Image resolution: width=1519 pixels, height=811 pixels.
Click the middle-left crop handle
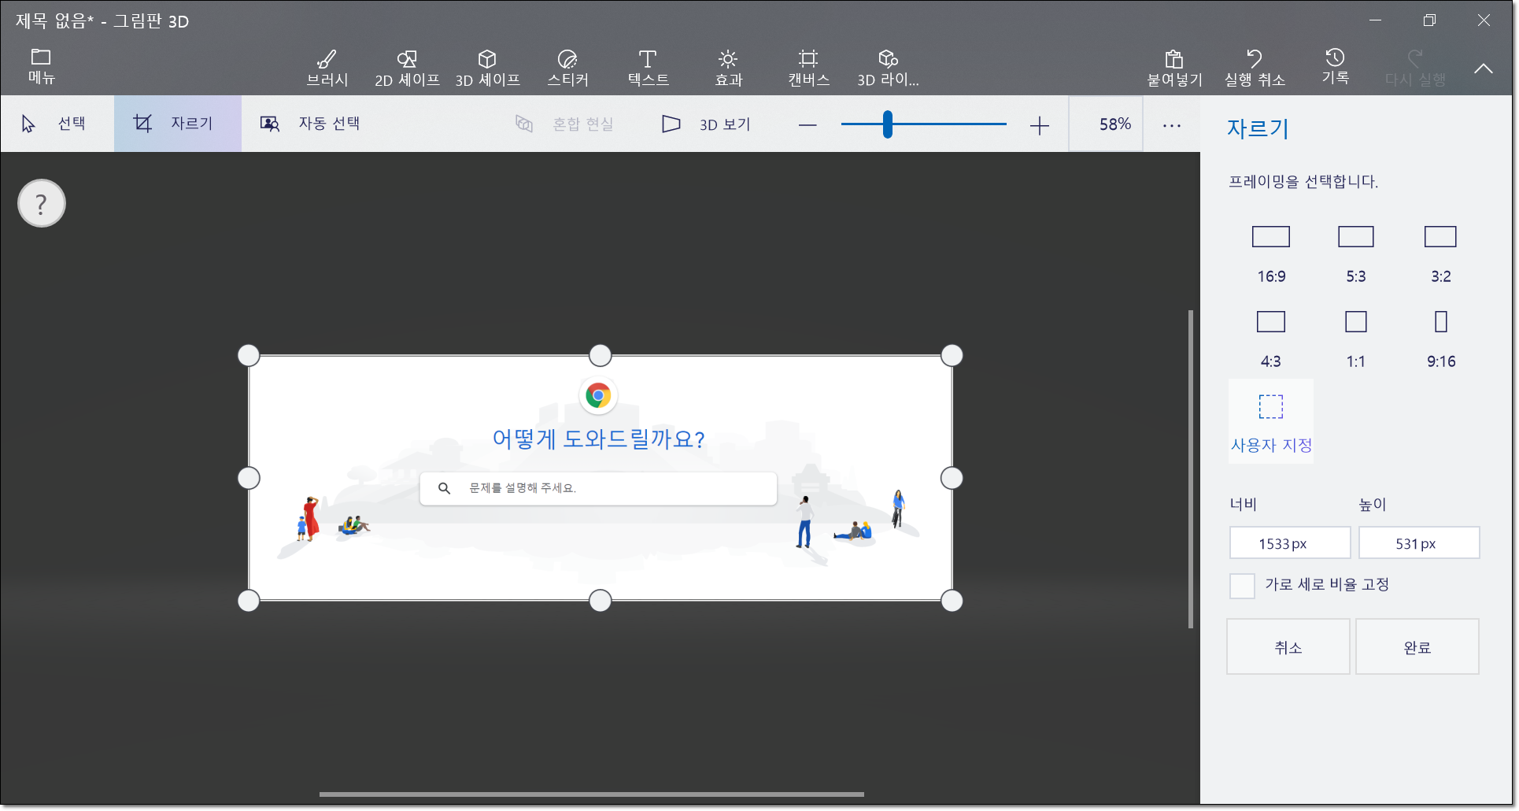[x=249, y=478]
